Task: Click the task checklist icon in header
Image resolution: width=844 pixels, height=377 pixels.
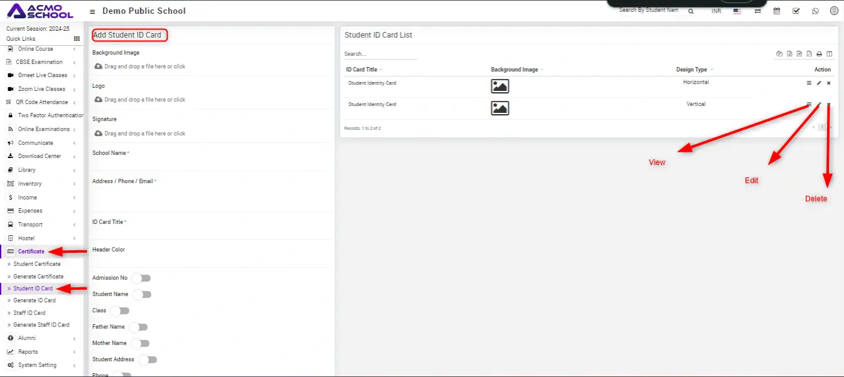Action: (x=796, y=11)
